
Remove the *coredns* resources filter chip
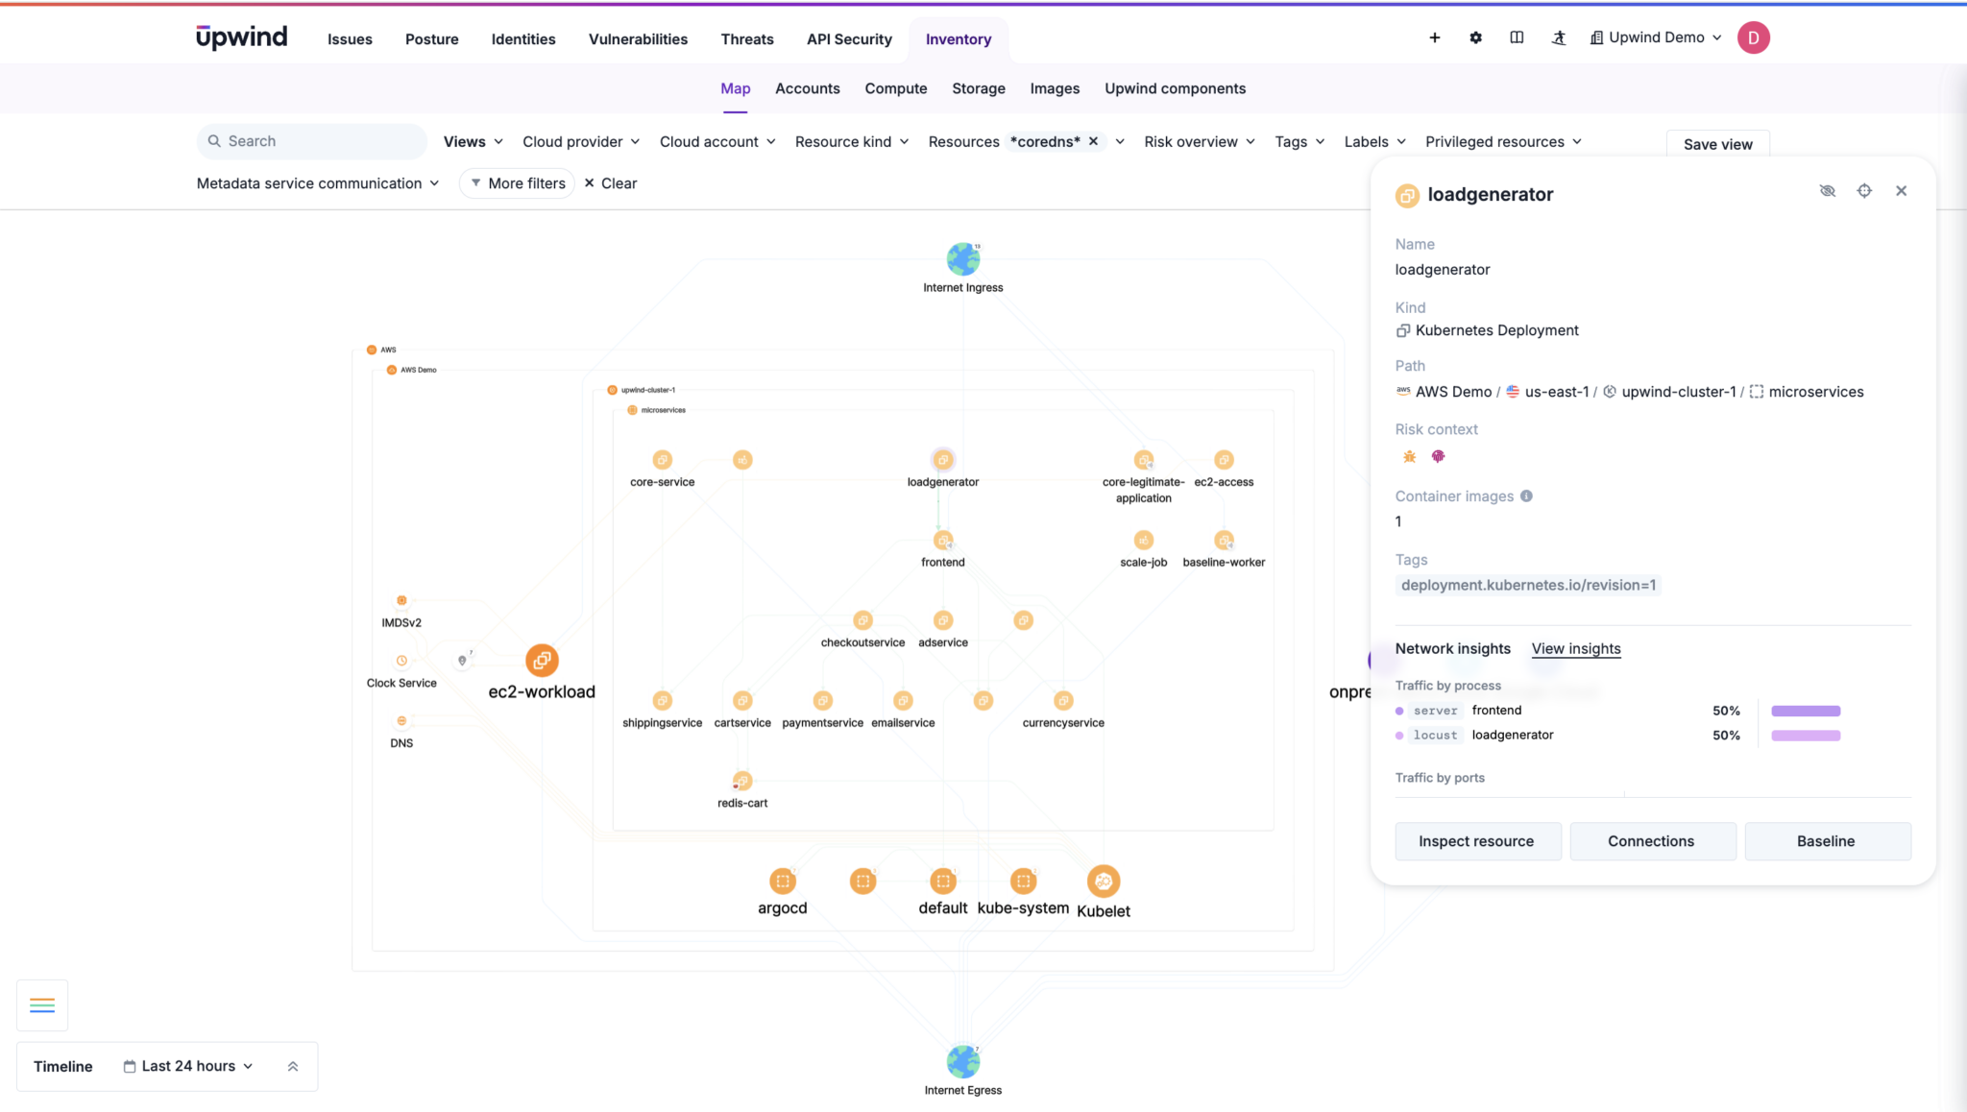pos(1093,141)
